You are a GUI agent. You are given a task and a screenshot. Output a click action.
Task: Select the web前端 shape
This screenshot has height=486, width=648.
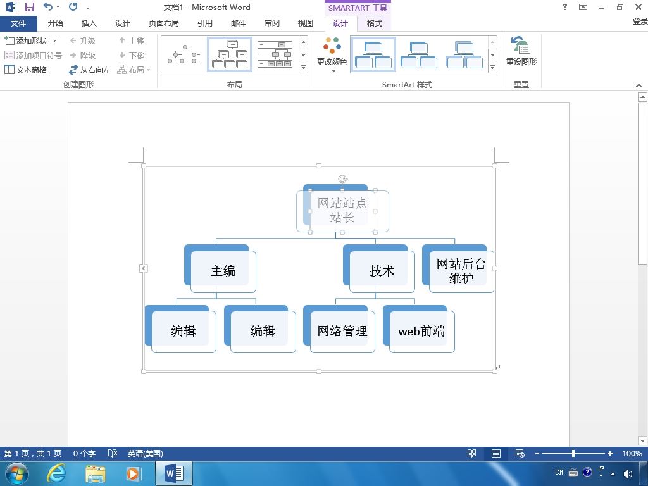421,331
